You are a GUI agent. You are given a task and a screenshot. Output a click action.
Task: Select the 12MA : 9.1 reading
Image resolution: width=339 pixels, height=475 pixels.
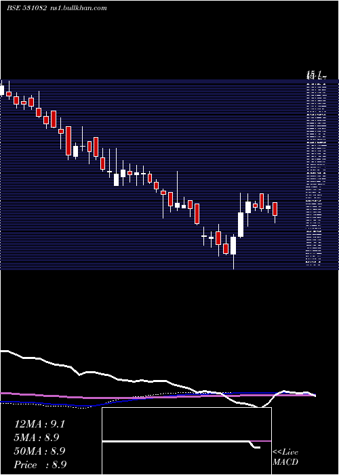point(39,424)
